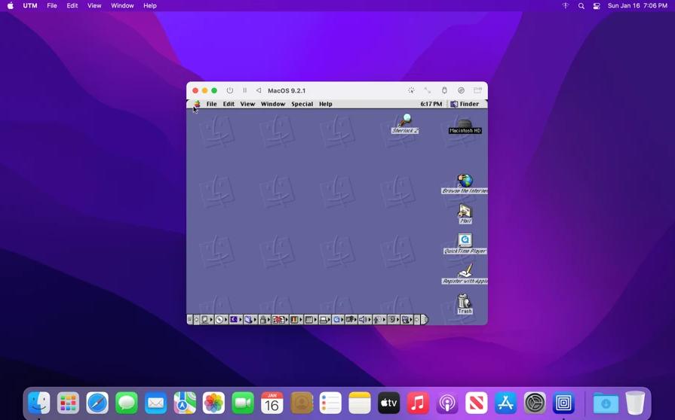Open File menu in the Mac OS 9 menubar
The image size is (675, 420).
click(211, 104)
